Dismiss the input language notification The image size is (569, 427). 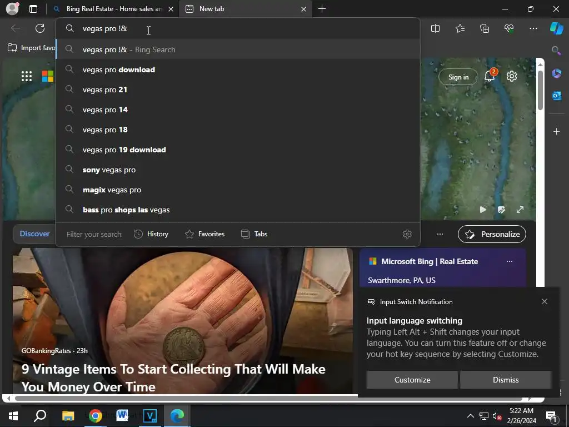(506, 380)
